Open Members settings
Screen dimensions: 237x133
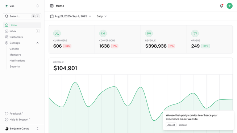pos(15,55)
